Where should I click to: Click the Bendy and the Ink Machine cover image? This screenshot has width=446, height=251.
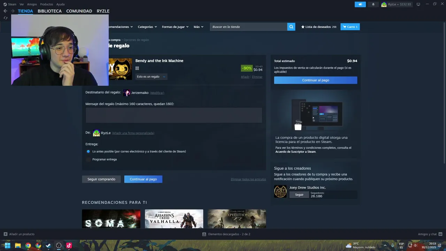[x=120, y=69]
